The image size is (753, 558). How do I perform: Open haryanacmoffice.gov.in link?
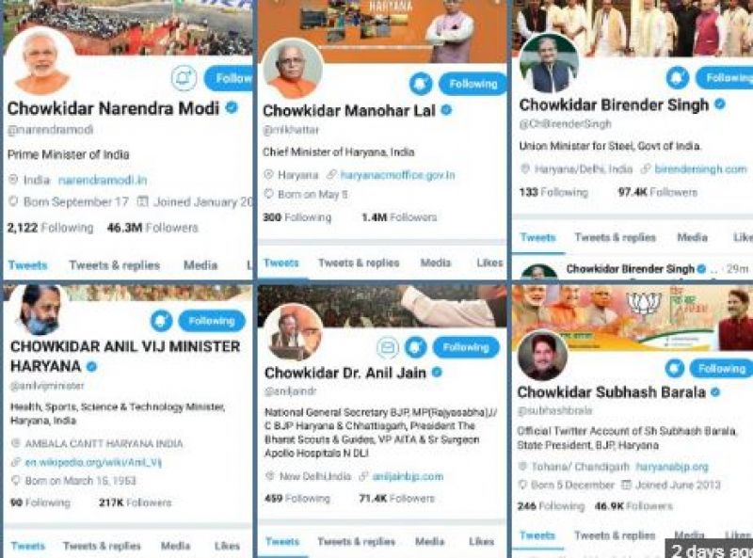coord(397,175)
